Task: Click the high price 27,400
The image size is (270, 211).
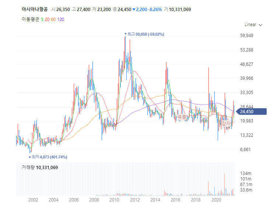Action: click(x=84, y=10)
